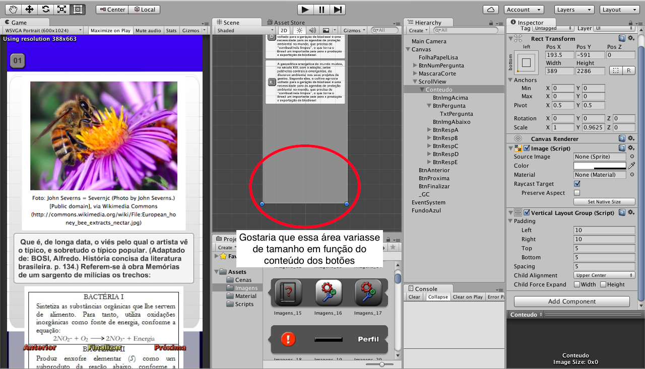Select Imagens_15 sprite thumbnail

(x=288, y=292)
